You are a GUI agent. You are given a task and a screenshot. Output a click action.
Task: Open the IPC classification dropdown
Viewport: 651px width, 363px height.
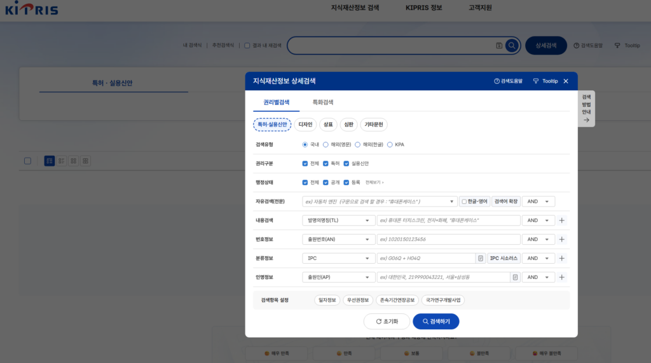338,258
